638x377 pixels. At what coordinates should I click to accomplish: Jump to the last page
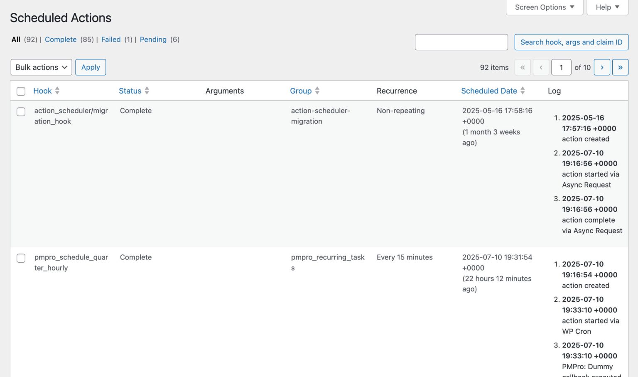tap(620, 67)
